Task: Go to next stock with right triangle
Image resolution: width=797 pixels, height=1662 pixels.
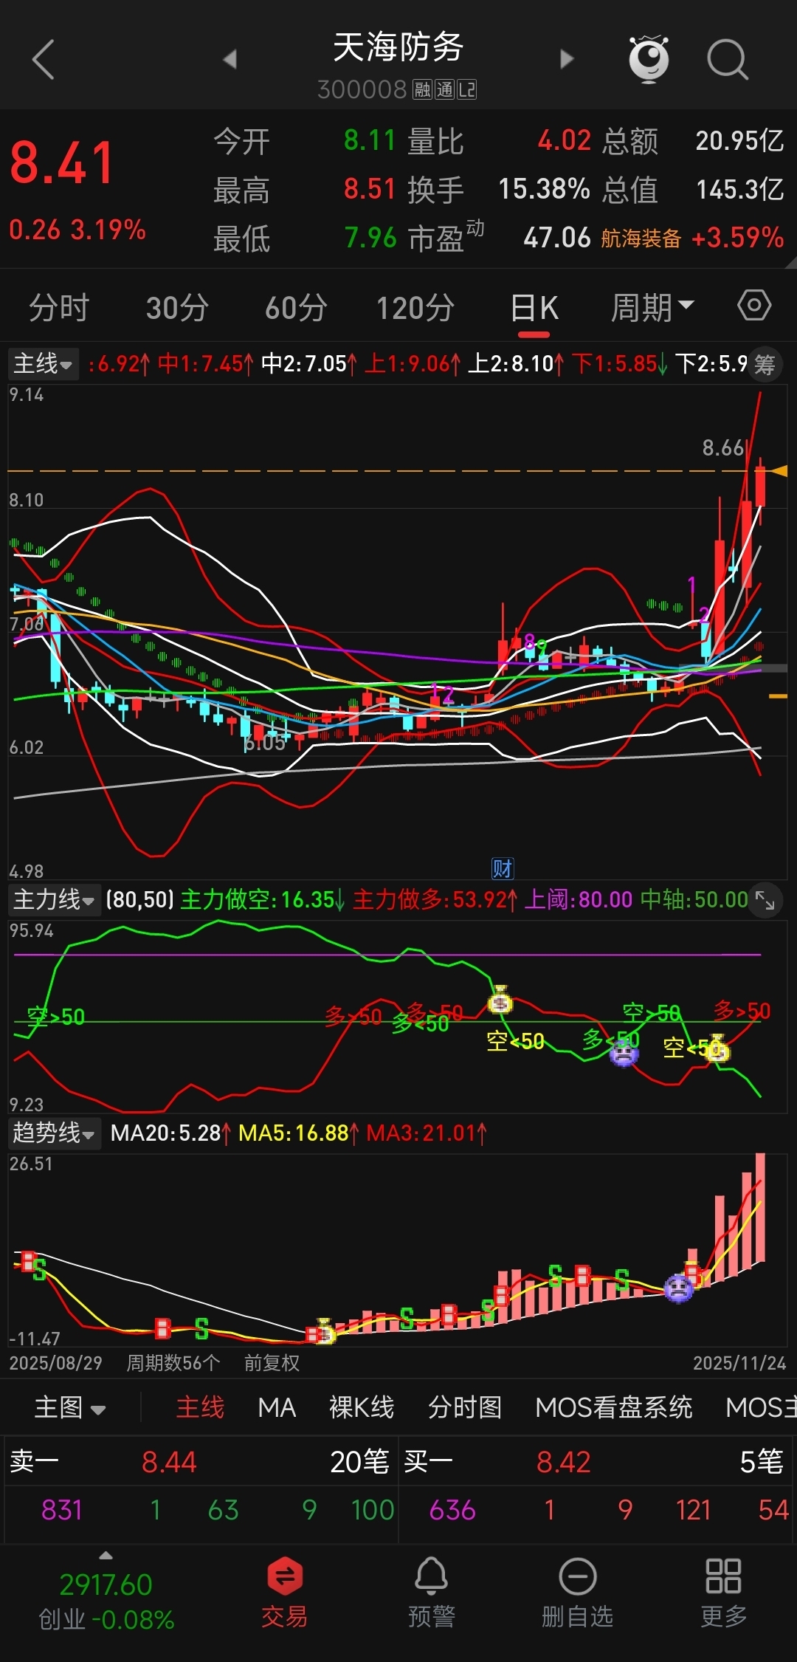Action: coord(566,59)
